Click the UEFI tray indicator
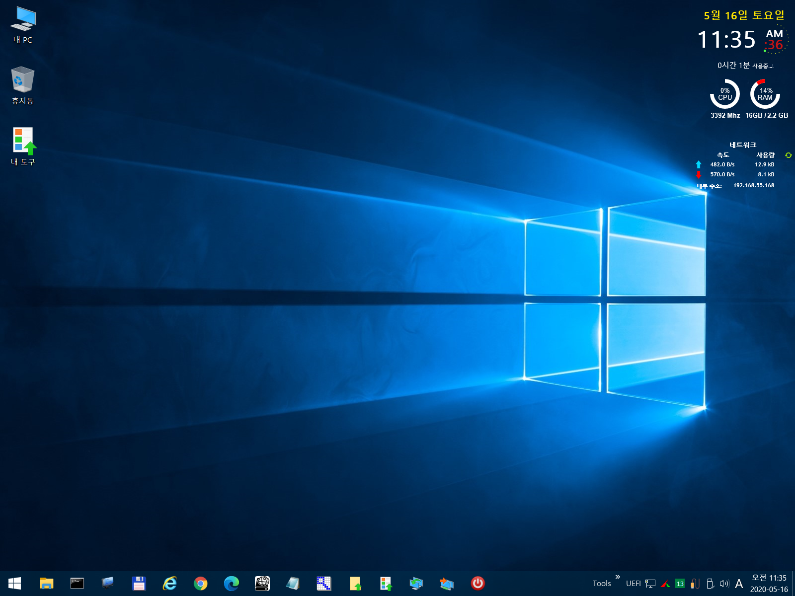The height and width of the screenshot is (596, 795). (x=634, y=584)
